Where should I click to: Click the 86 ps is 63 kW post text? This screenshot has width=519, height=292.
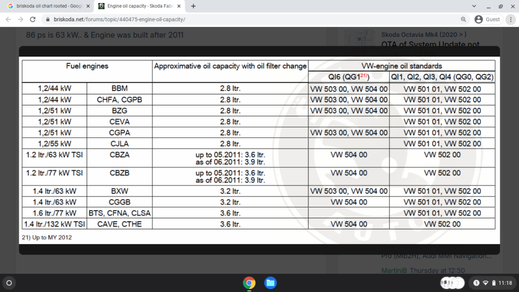point(105,35)
